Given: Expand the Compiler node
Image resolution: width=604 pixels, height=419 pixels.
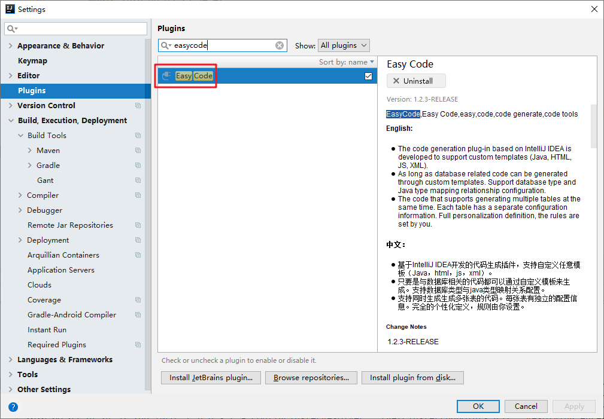Looking at the screenshot, I should coord(20,195).
